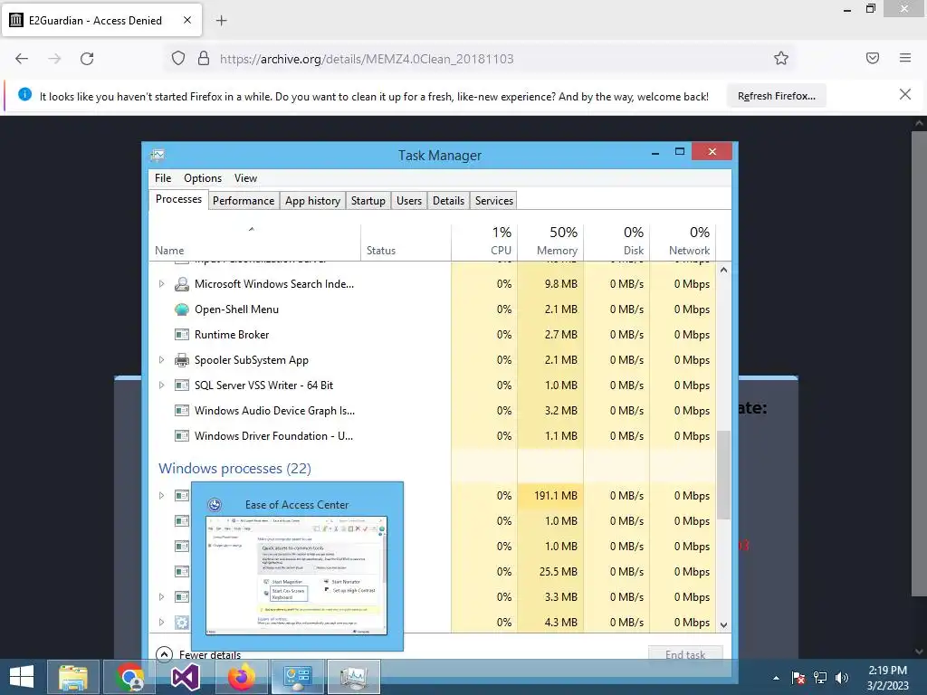View site security padlock info
This screenshot has height=695, width=927.
[204, 59]
